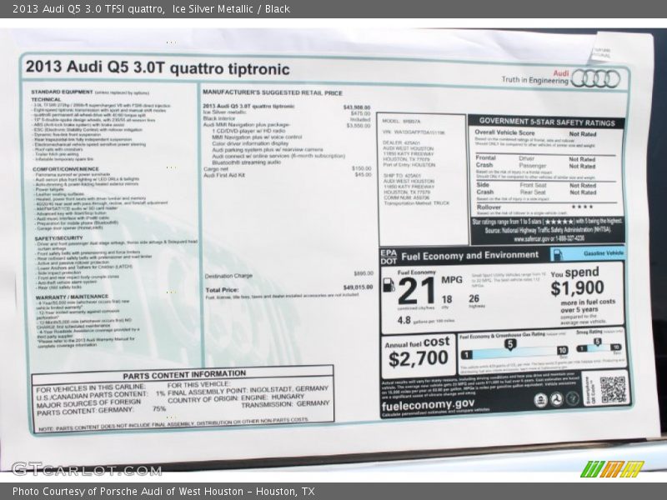Image resolution: width=667 pixels, height=500 pixels.
Task: Click the 'Cargo net' option line
Action: (216, 169)
